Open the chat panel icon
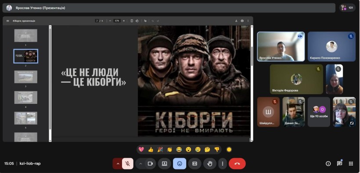 click(x=339, y=164)
